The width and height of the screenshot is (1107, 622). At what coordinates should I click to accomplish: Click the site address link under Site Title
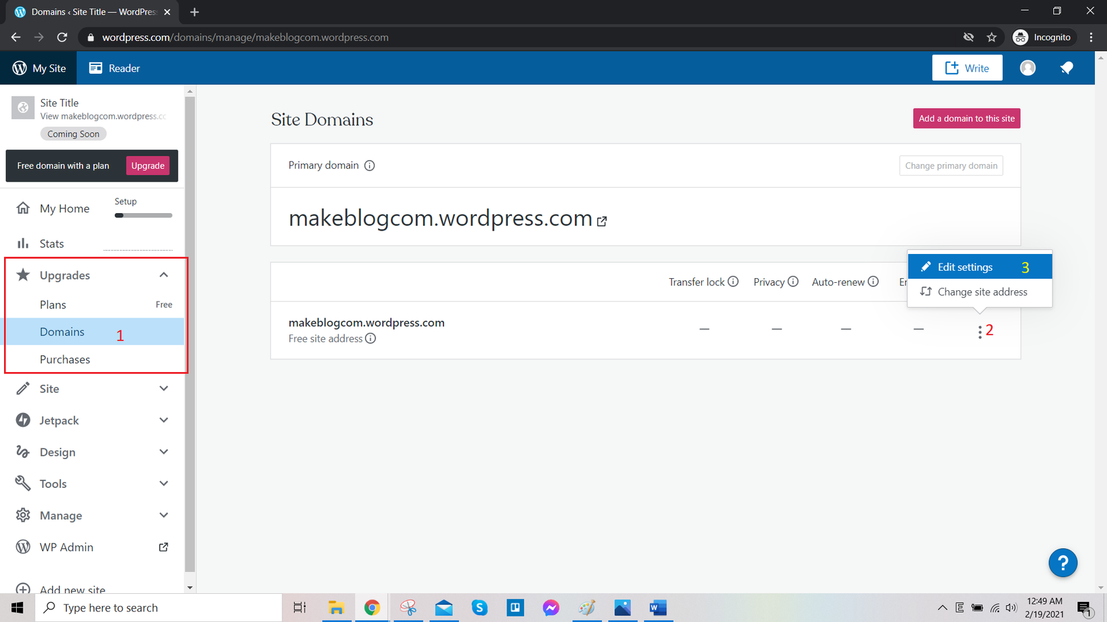(x=103, y=117)
